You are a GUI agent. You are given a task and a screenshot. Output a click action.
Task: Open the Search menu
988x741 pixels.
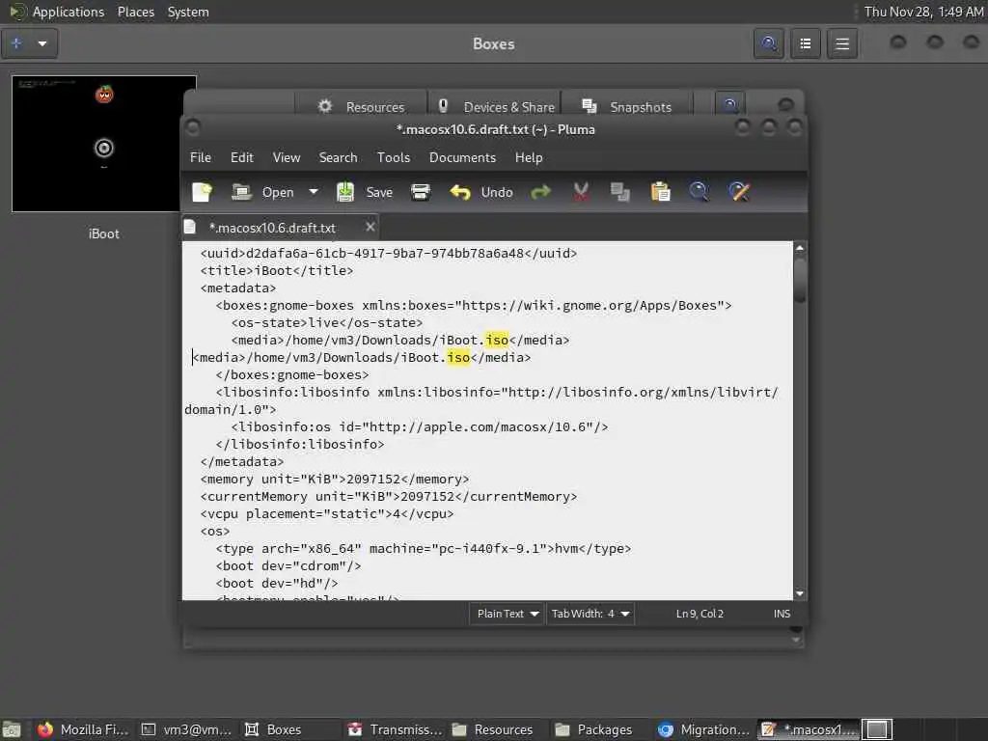pyautogui.click(x=338, y=157)
